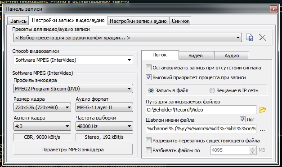Click the file name template input field
The width and height of the screenshot is (282, 167).
201,128
